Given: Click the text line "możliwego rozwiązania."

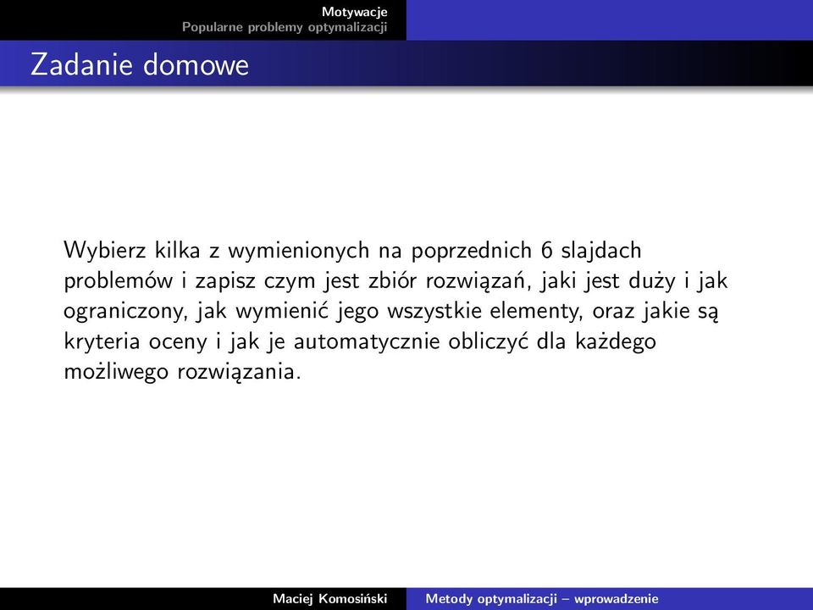Looking at the screenshot, I should pos(182,371).
